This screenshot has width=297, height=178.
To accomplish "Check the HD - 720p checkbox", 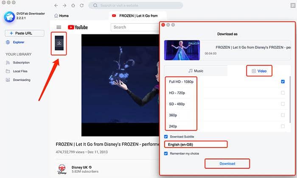I will click(x=283, y=93).
